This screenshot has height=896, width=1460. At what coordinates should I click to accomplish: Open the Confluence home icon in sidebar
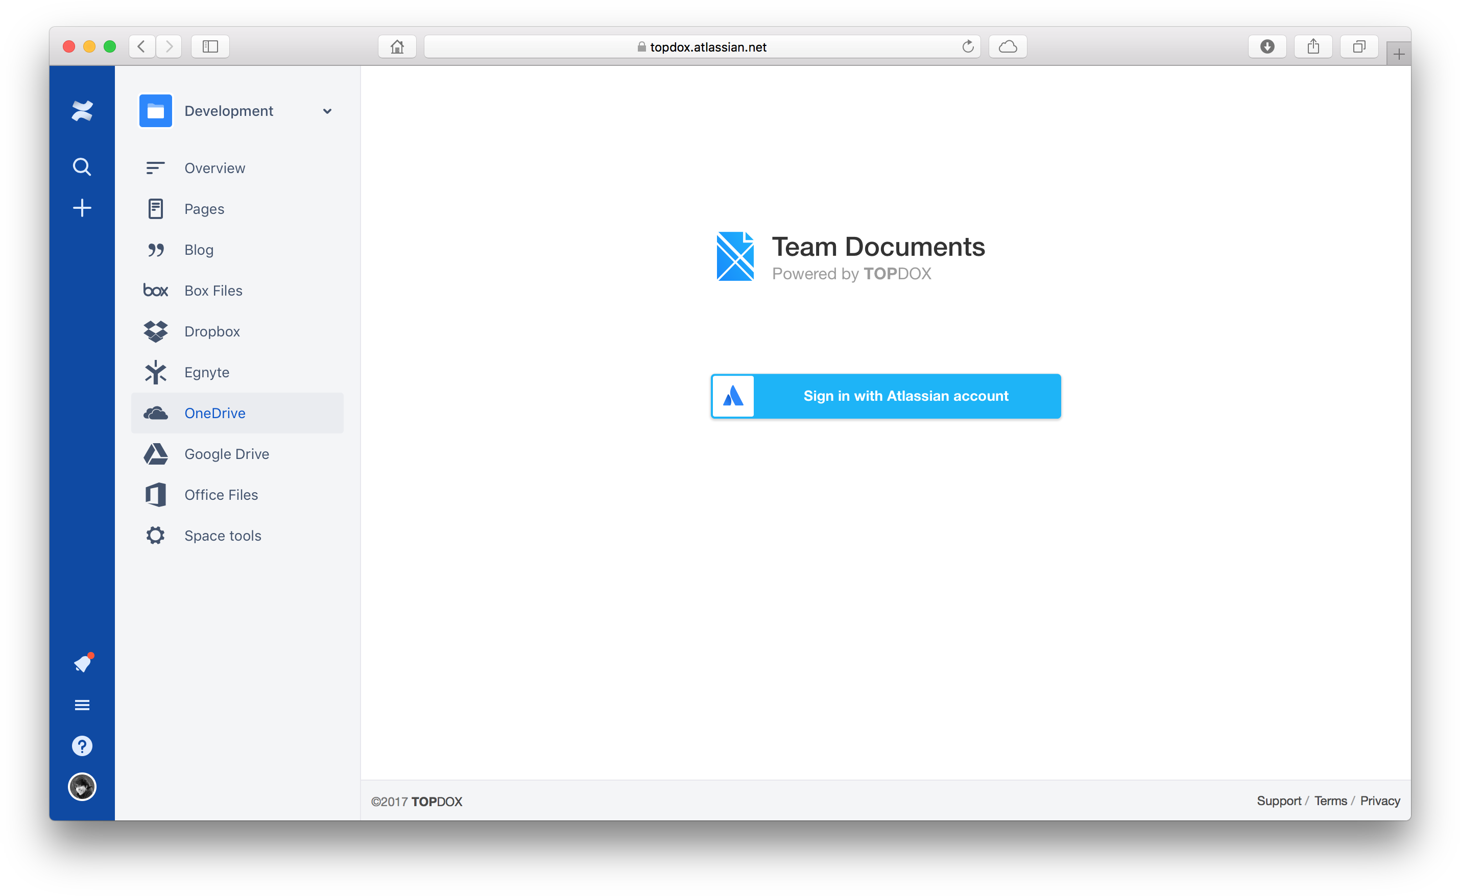[x=82, y=110]
